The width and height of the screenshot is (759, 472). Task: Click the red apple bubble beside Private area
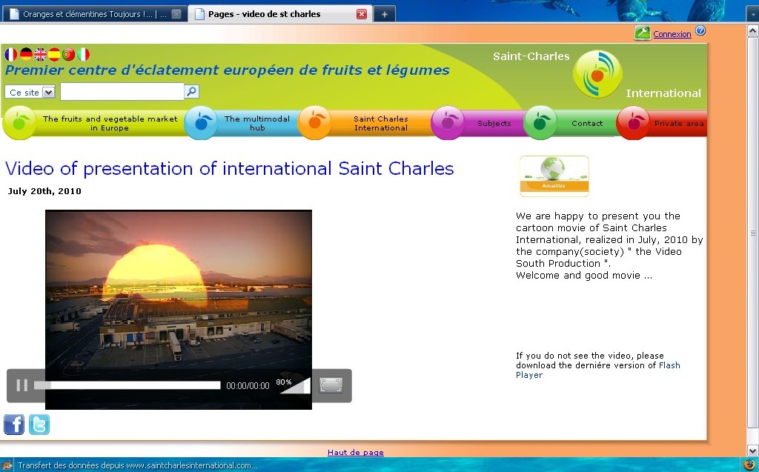[x=633, y=123]
